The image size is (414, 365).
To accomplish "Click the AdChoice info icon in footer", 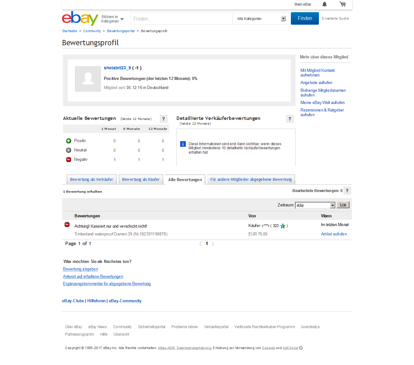I will tap(301, 348).
